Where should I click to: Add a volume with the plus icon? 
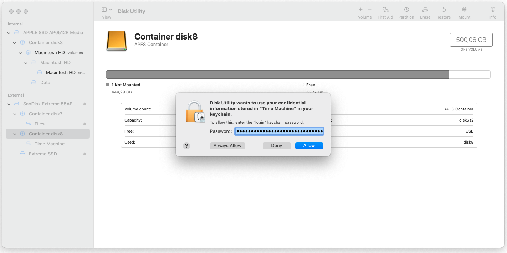[x=360, y=10]
